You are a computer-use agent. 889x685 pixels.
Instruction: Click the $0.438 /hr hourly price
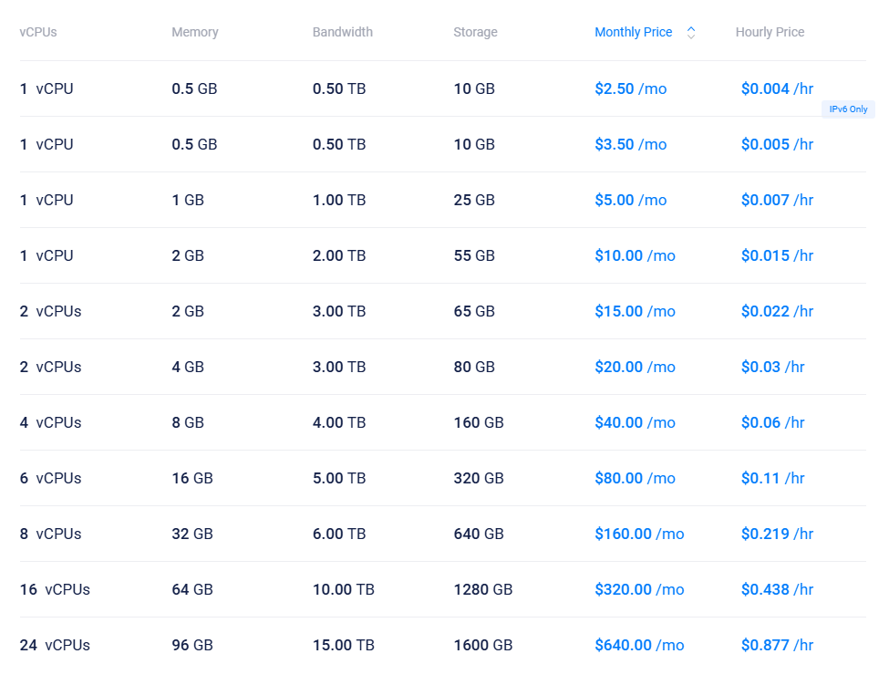click(777, 590)
